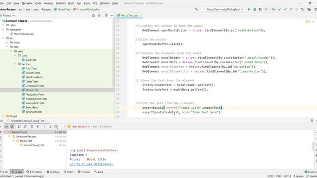The height and width of the screenshot is (178, 317).
Task: Start debugging with the green bug icon
Action: pyautogui.click(x=255, y=9)
